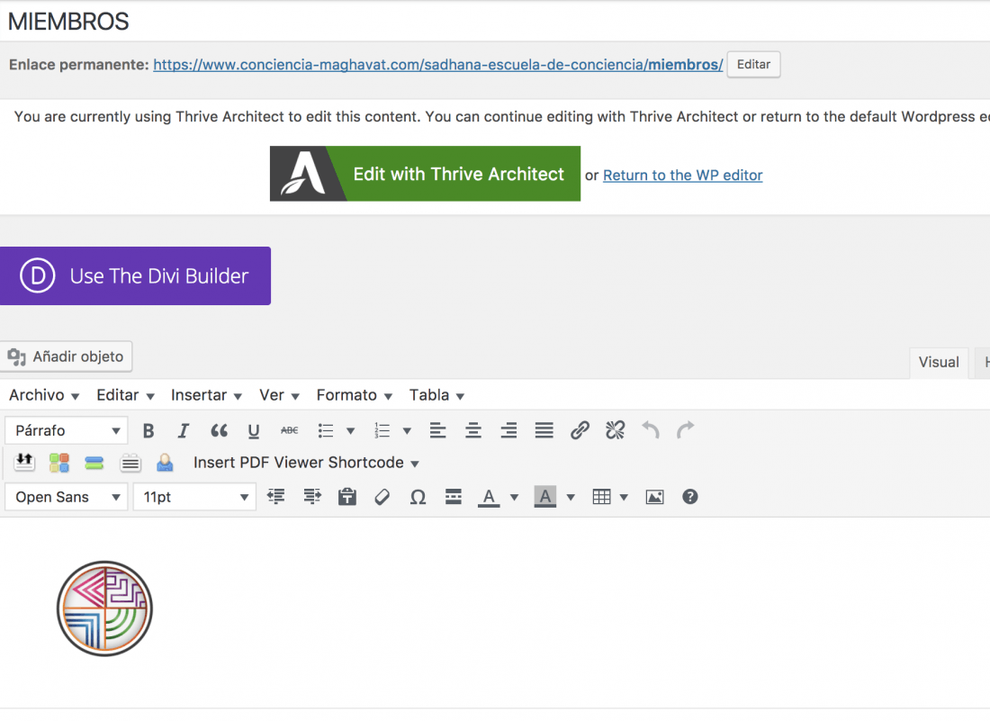Viewport: 990px width, 721px height.
Task: Toggle strikethrough ABC formatting
Action: point(289,430)
